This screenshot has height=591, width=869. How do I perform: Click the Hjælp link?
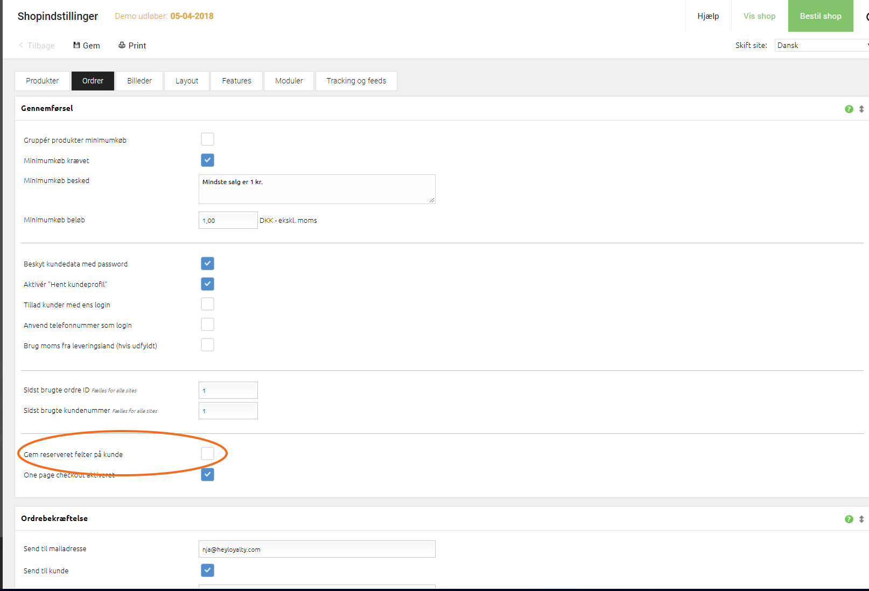pos(708,16)
